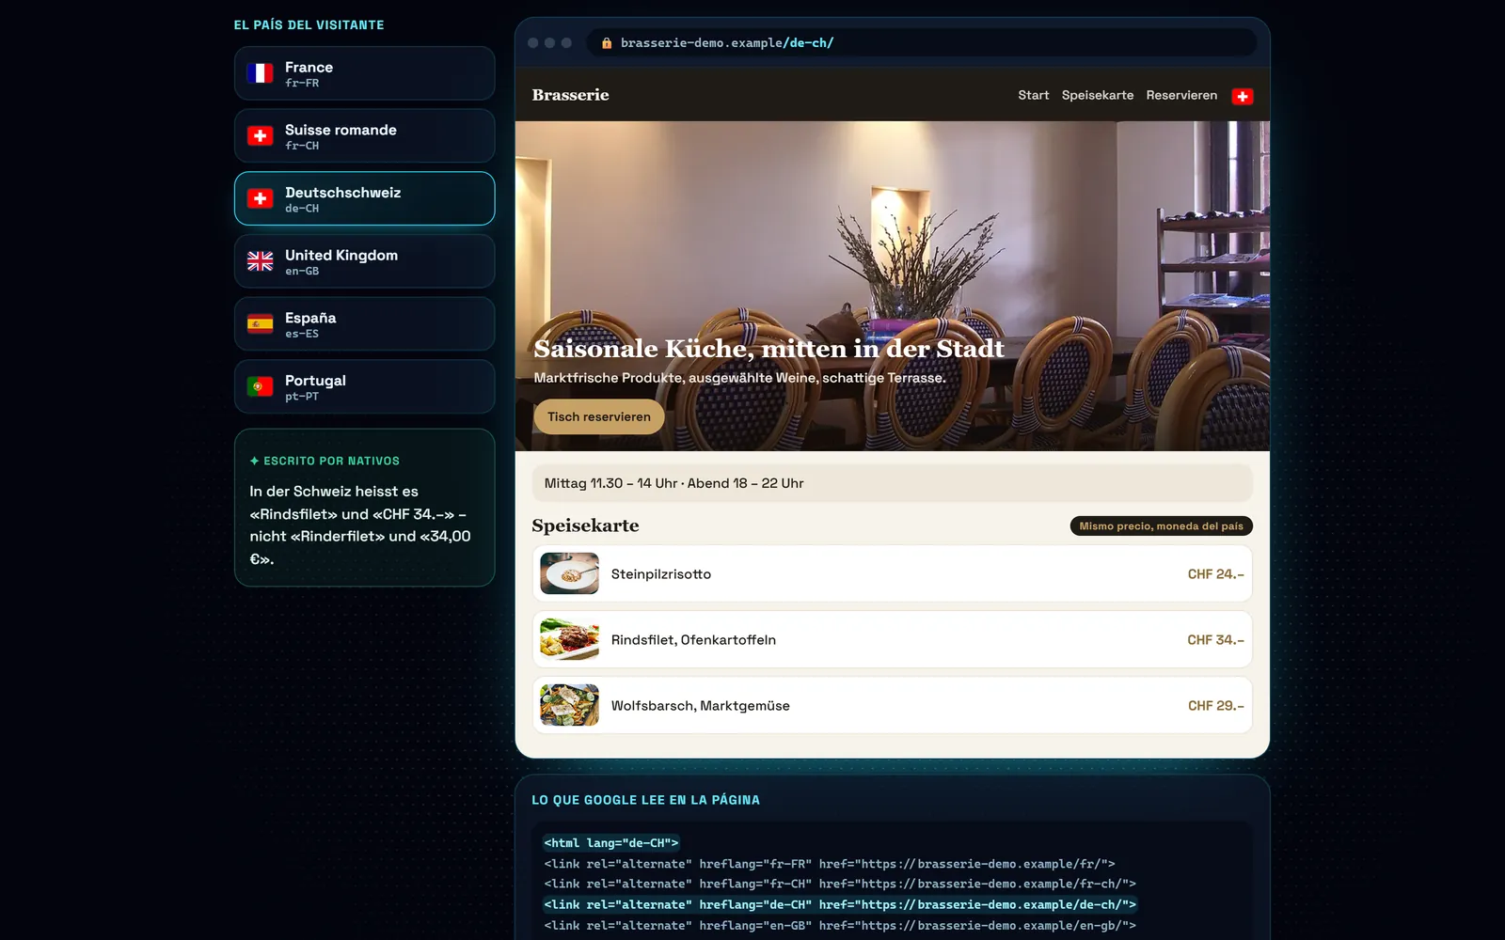Choose the Portugal pt-PT option

(364, 386)
